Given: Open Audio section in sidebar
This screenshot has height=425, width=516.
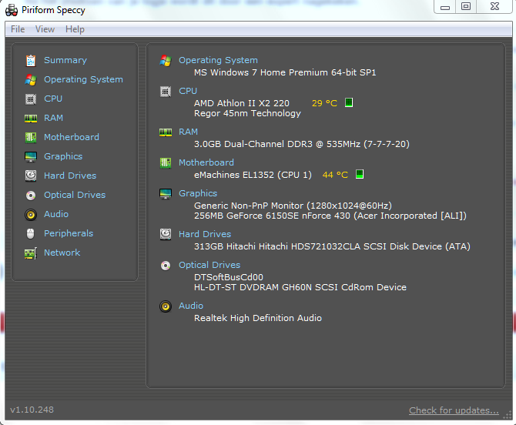Looking at the screenshot, I should pos(56,214).
